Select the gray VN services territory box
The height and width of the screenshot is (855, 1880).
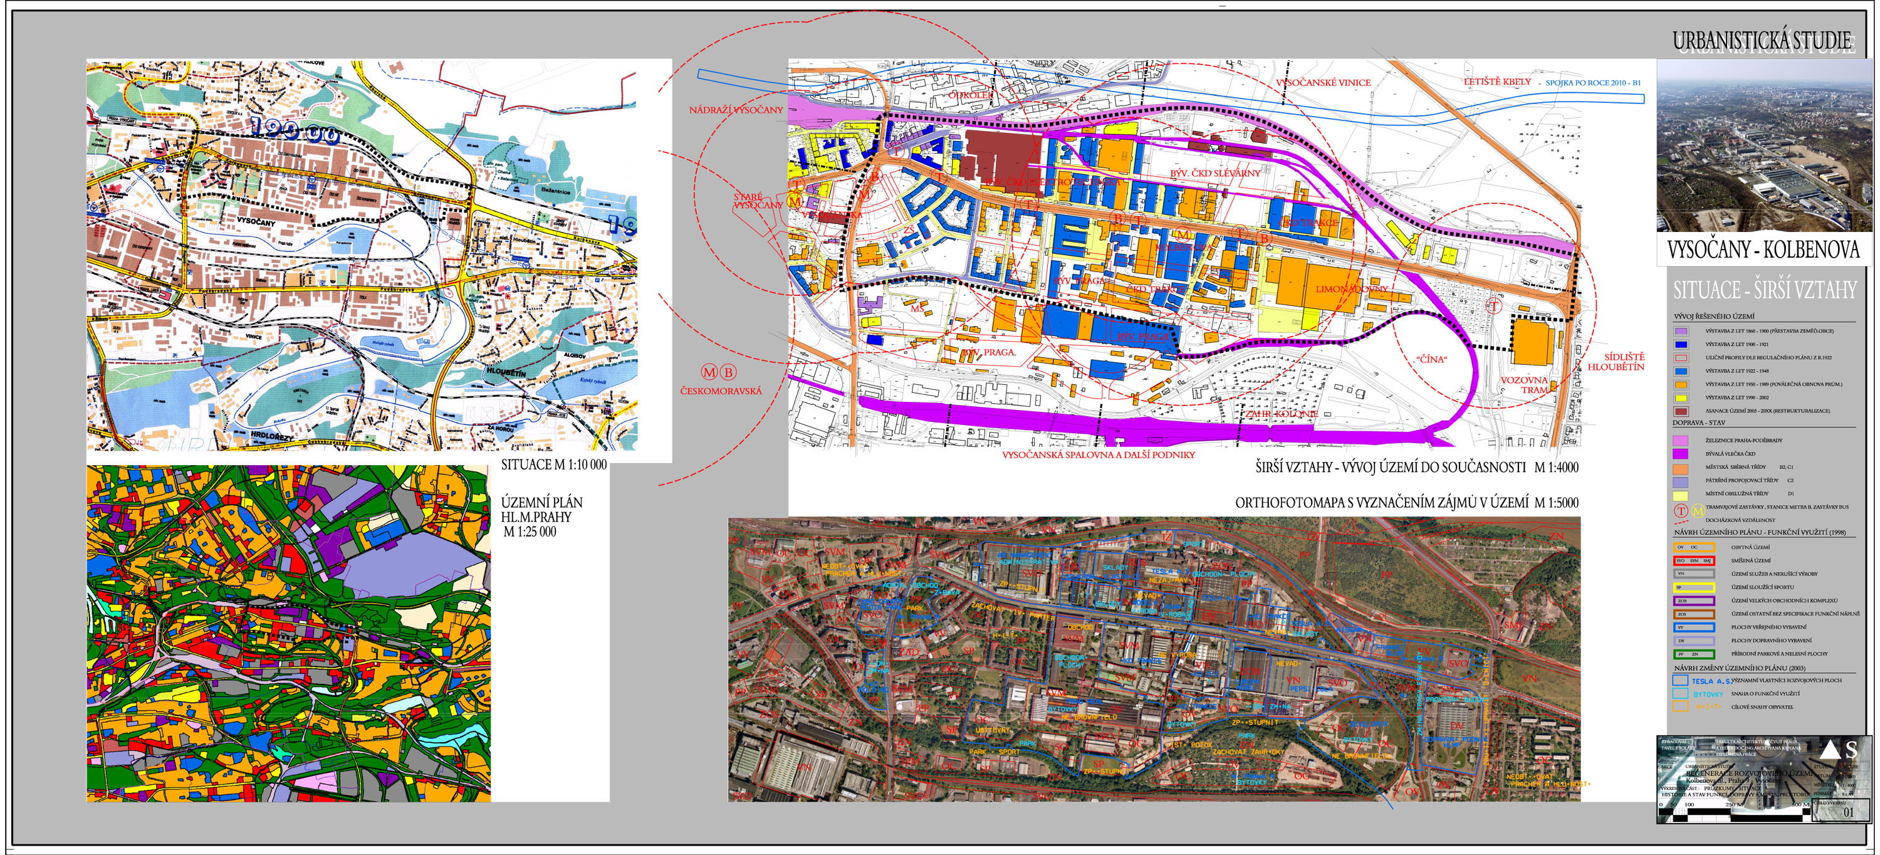click(1694, 574)
